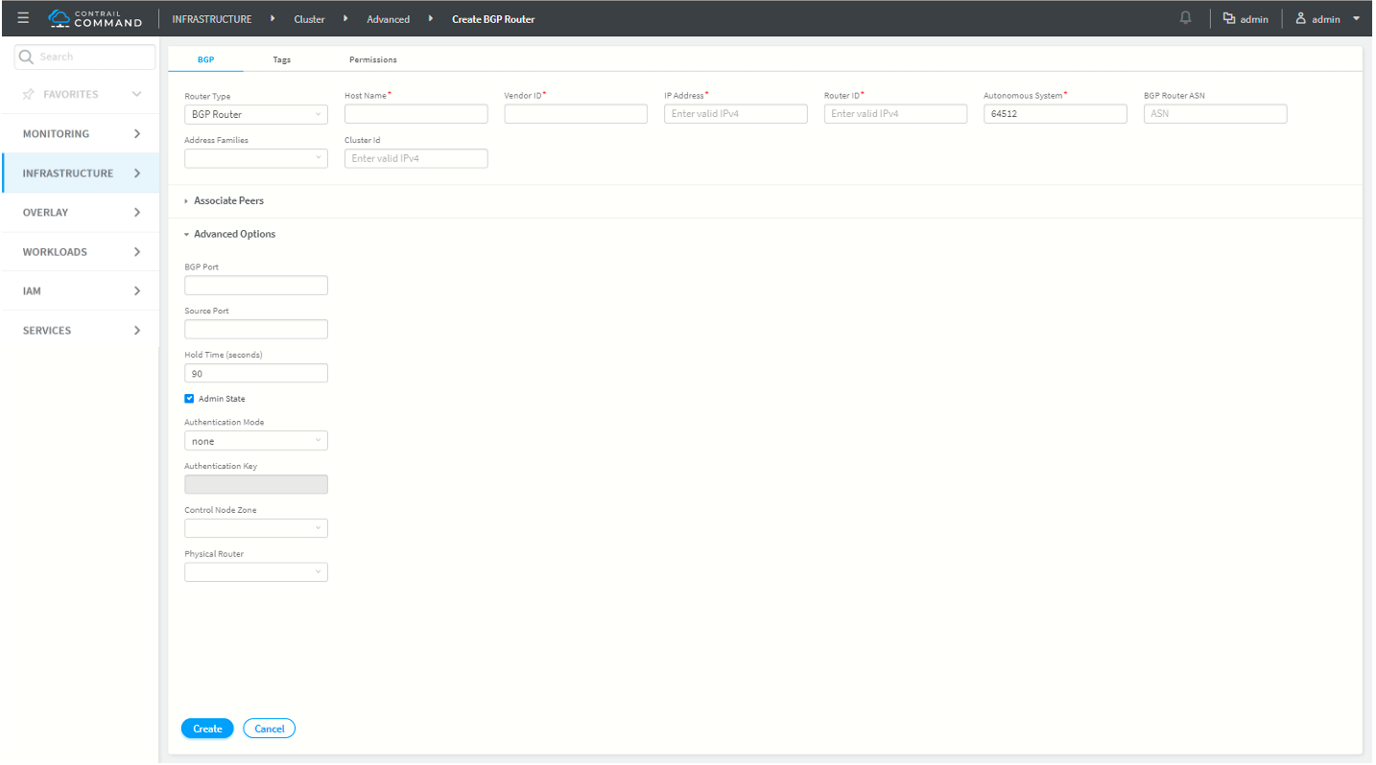Collapse the Advanced Options section

point(230,234)
